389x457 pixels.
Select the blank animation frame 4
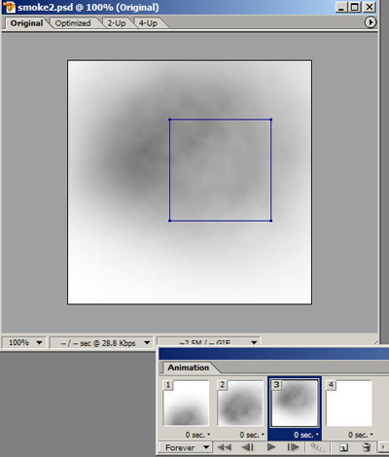pos(349,403)
